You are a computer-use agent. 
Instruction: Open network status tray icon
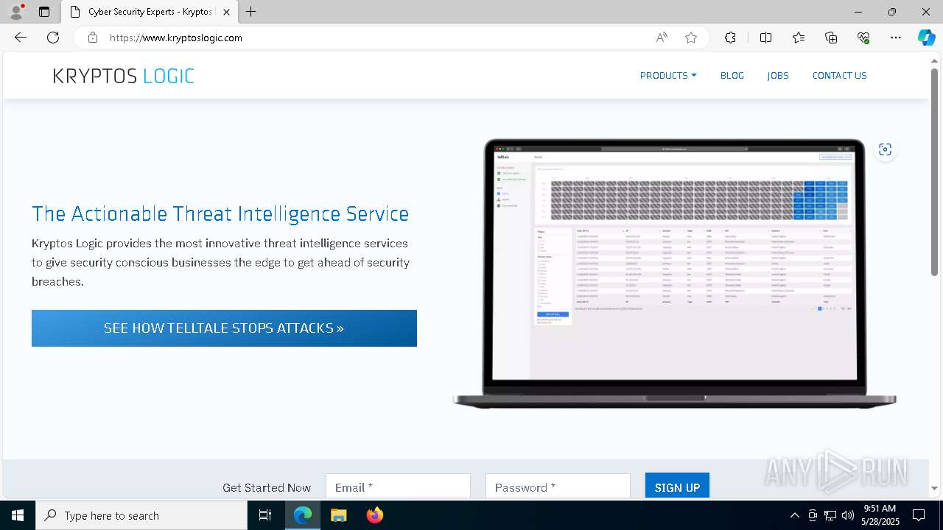[830, 515]
